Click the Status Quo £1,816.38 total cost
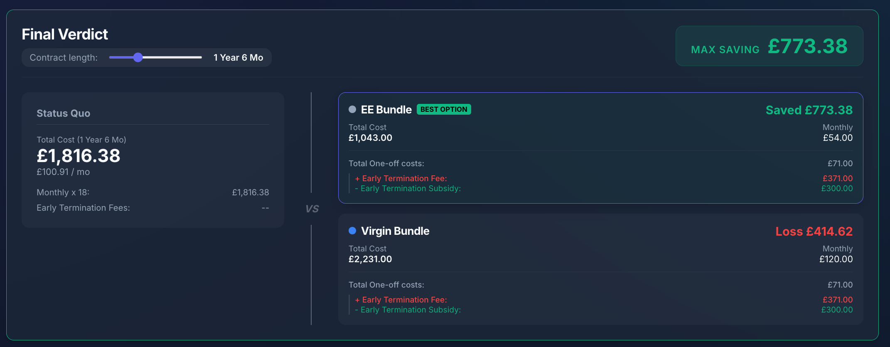The width and height of the screenshot is (890, 347). click(x=79, y=156)
